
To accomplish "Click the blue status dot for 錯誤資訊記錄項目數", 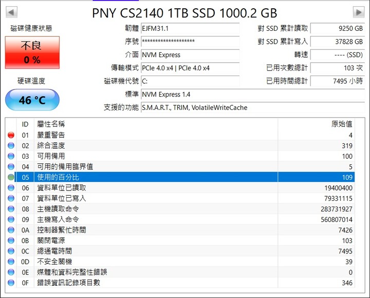I will click(11, 283).
